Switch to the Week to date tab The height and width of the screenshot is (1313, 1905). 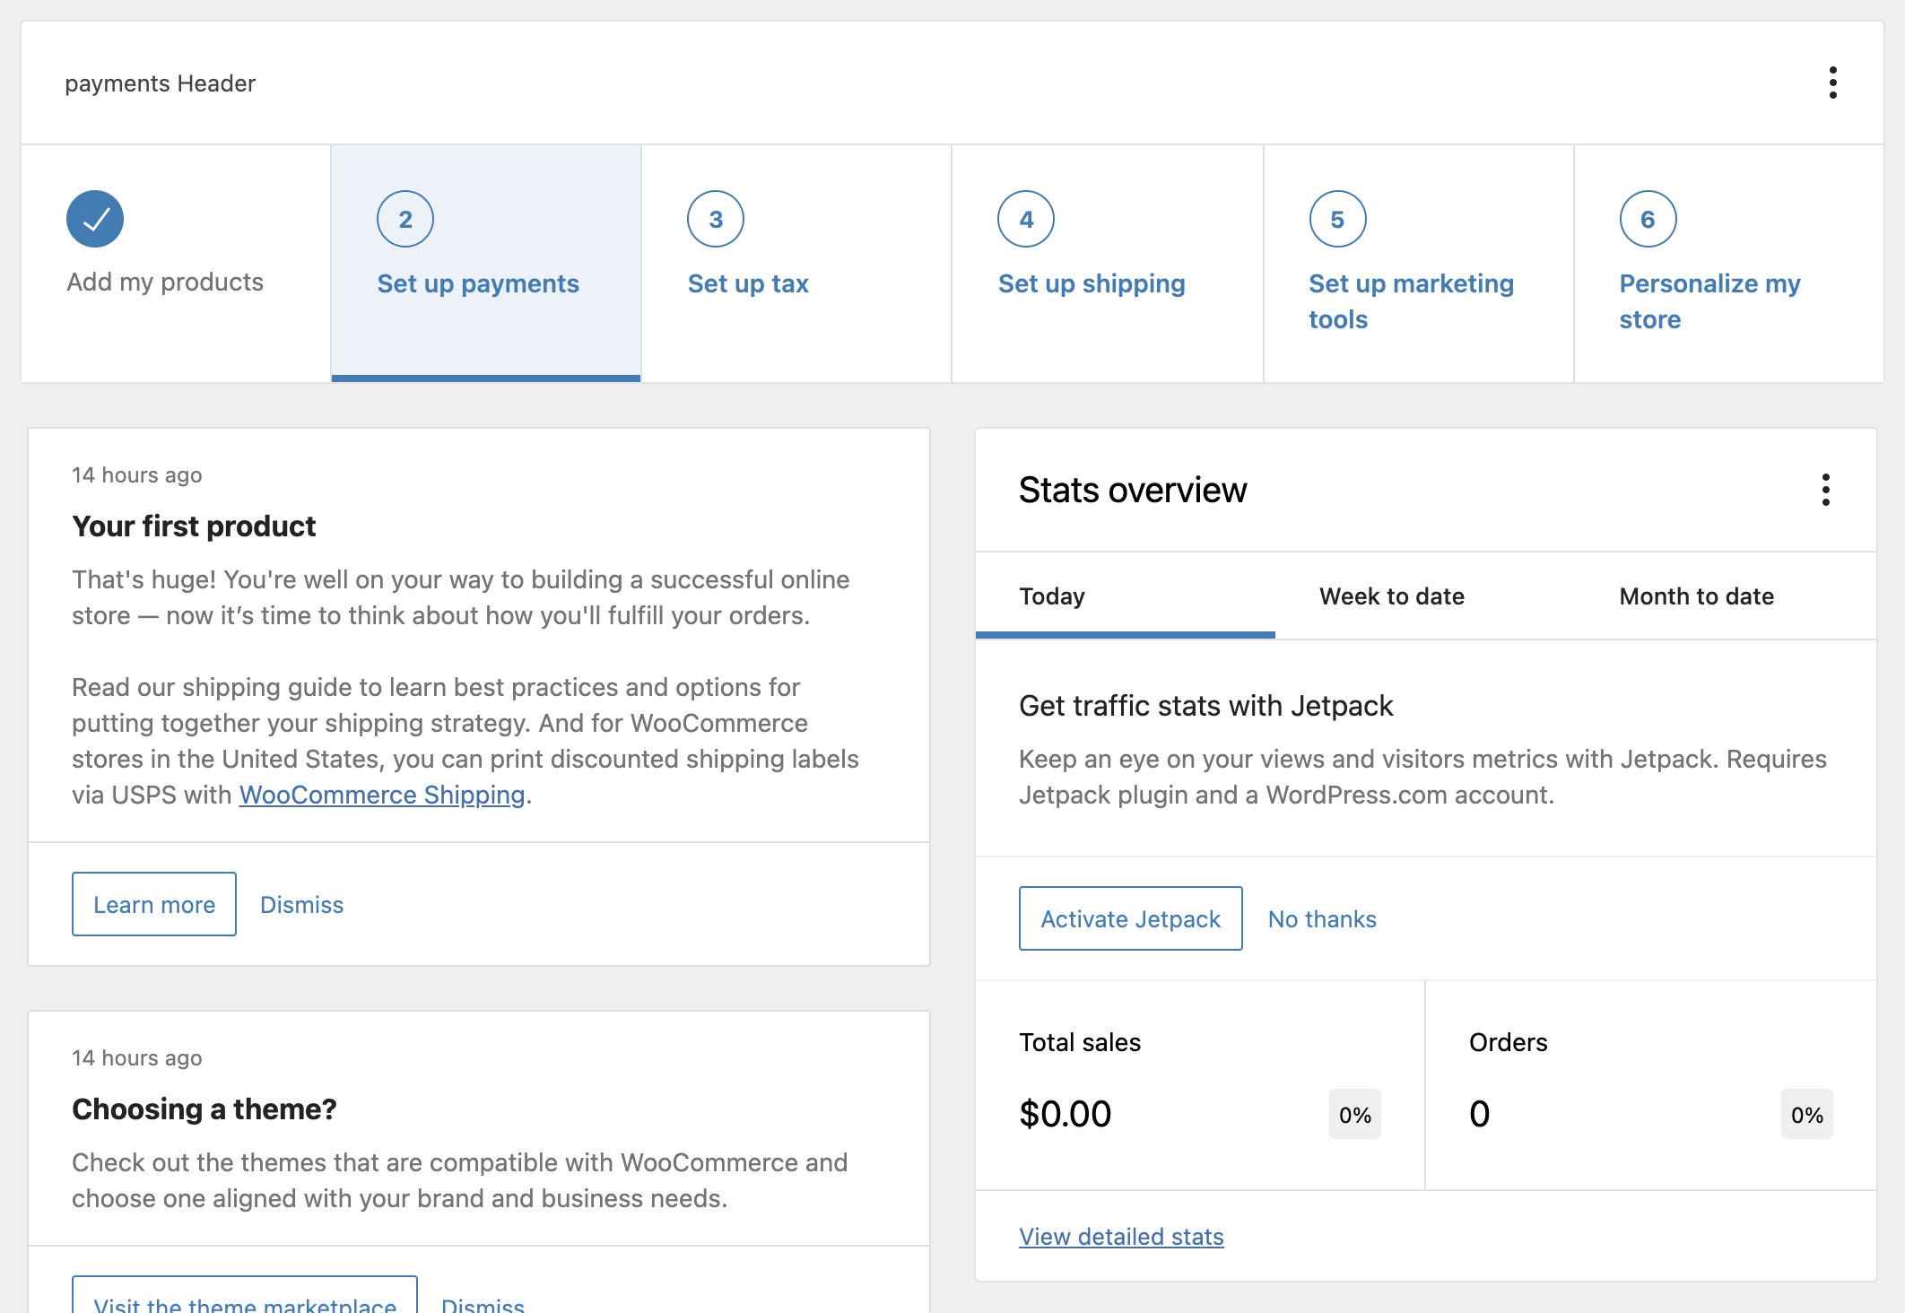[1391, 596]
